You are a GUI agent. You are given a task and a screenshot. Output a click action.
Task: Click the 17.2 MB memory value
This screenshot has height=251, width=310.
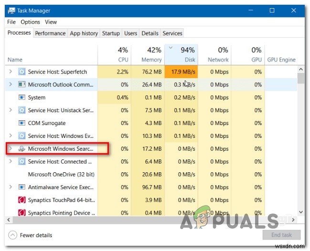tap(152, 149)
